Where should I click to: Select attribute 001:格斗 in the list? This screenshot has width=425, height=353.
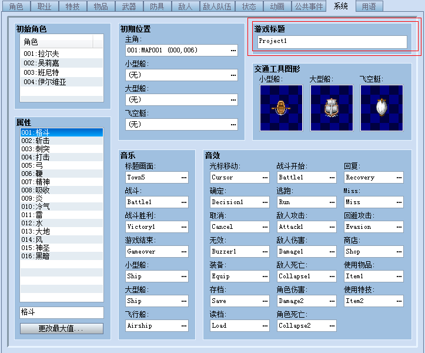pos(62,132)
